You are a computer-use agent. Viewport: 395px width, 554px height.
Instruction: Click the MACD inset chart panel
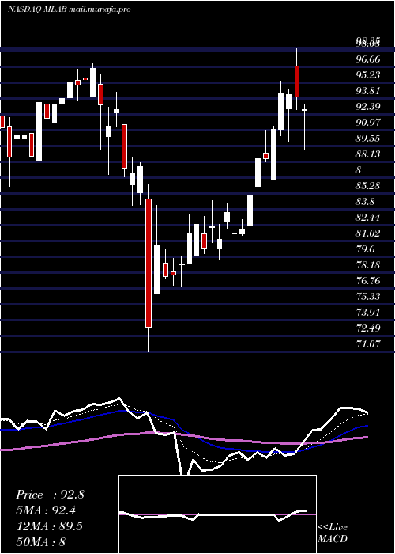click(x=217, y=514)
